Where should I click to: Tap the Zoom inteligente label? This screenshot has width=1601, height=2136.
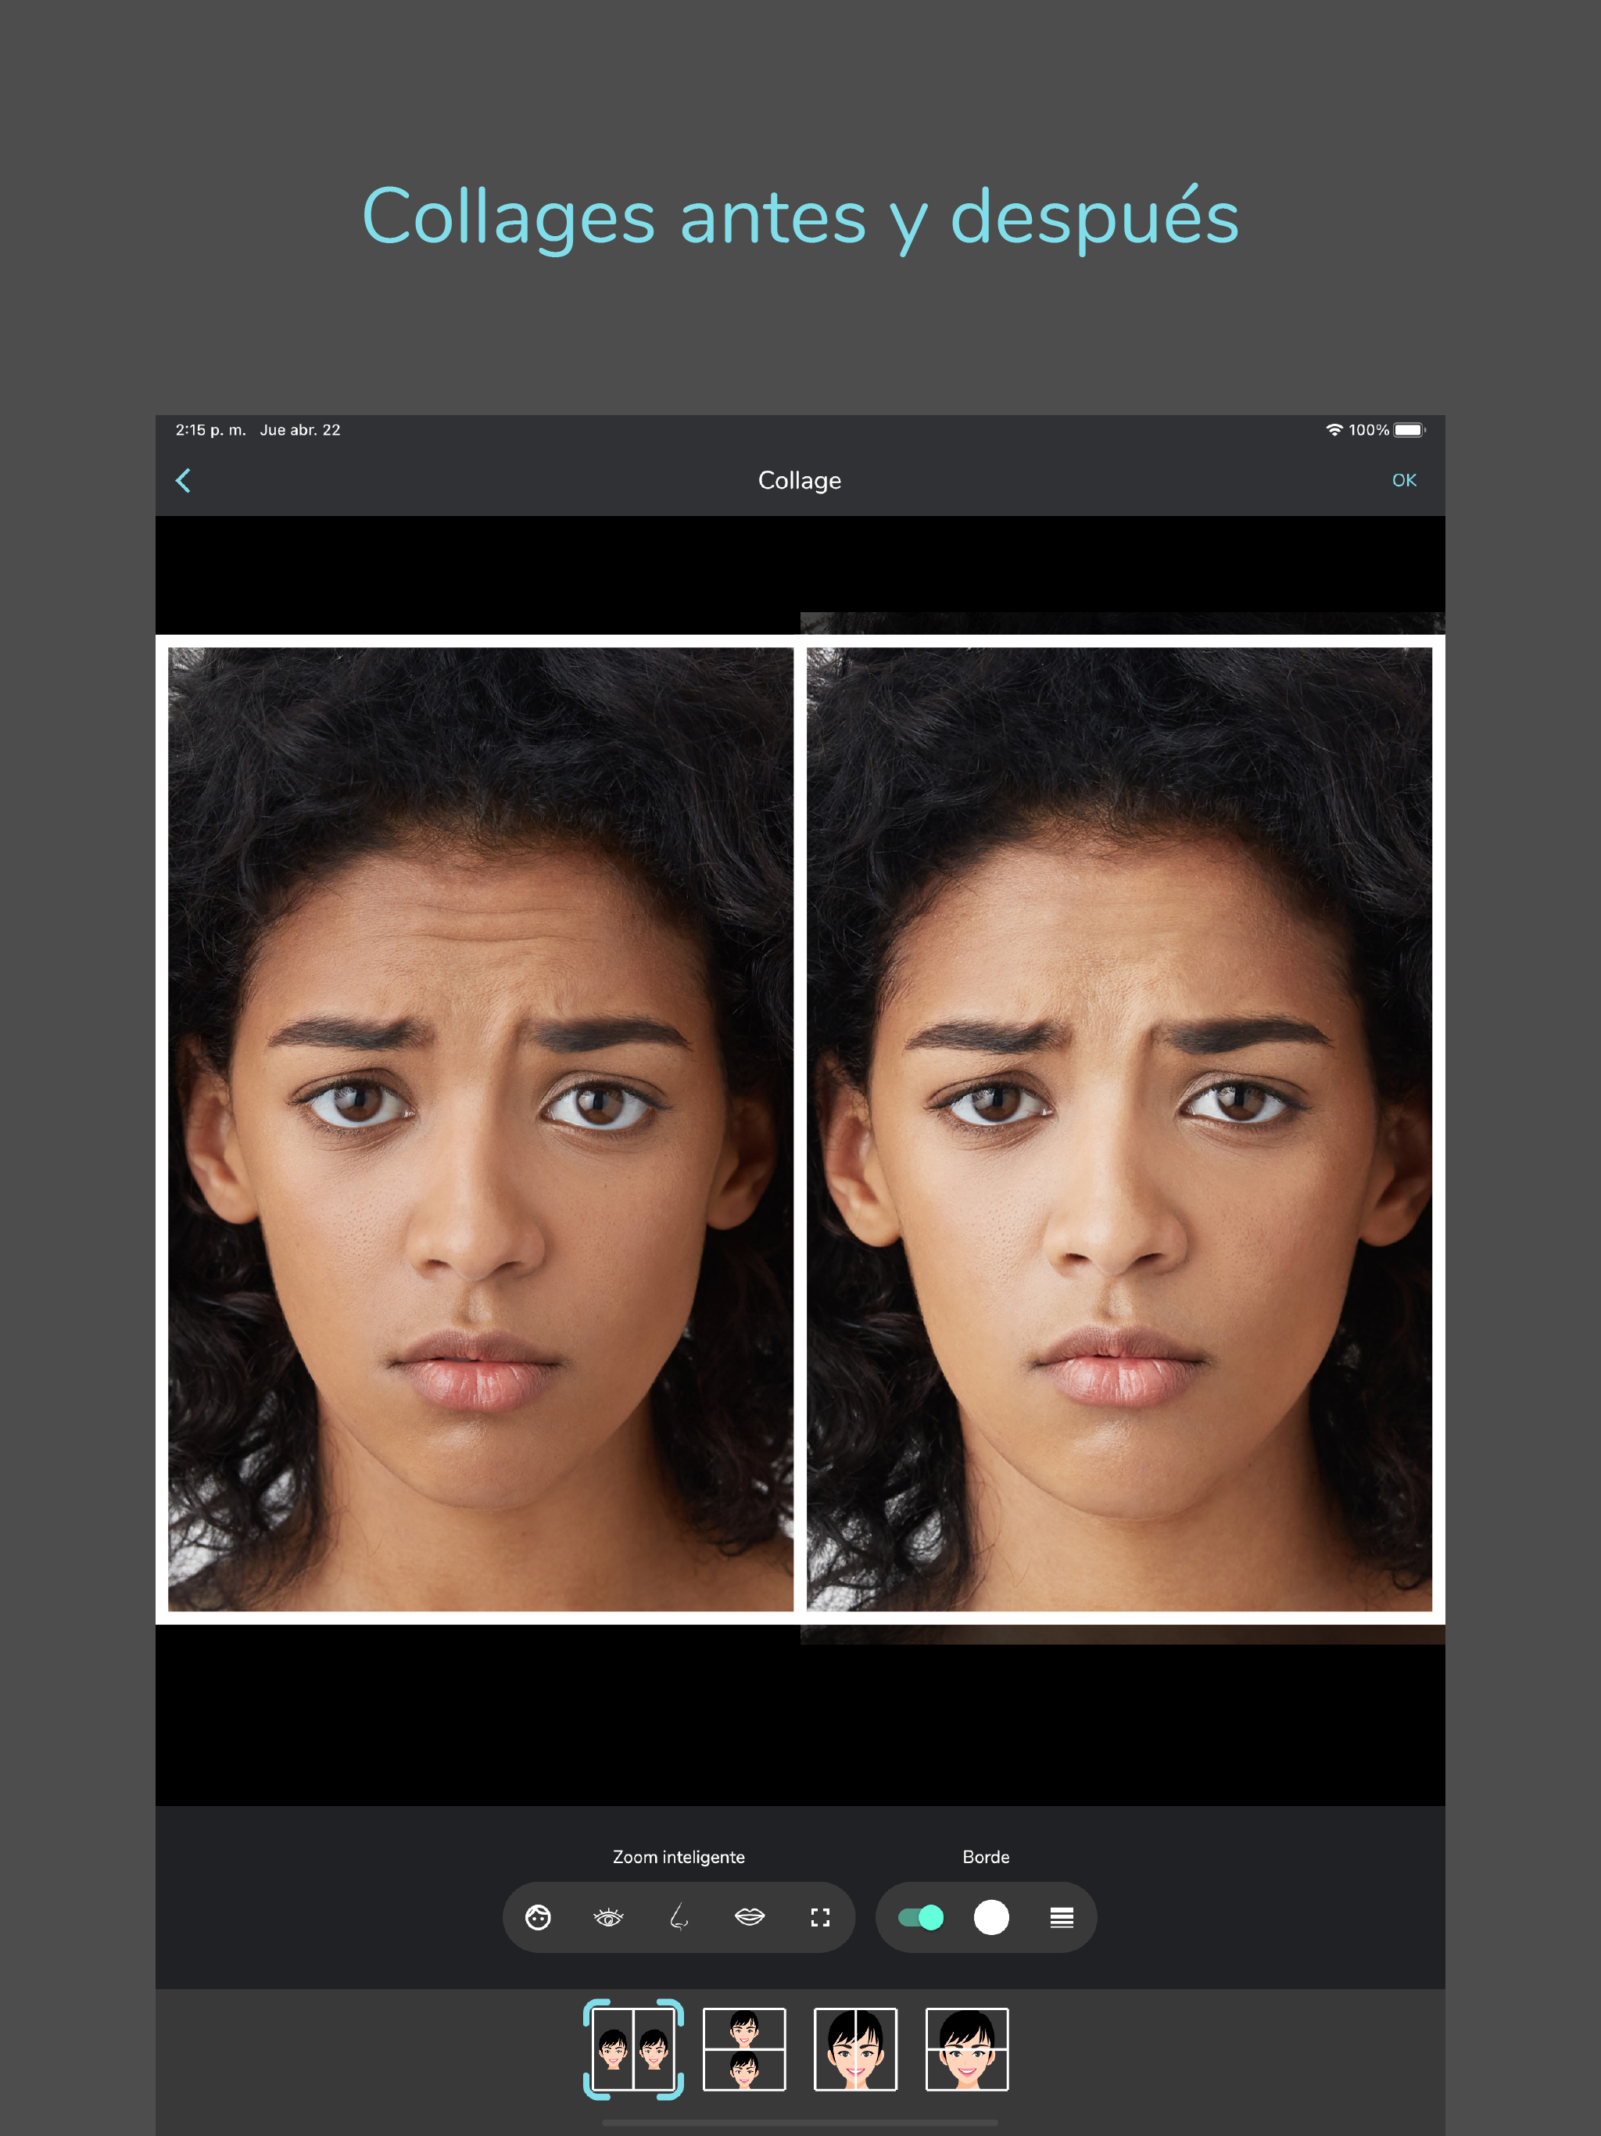coord(678,1856)
